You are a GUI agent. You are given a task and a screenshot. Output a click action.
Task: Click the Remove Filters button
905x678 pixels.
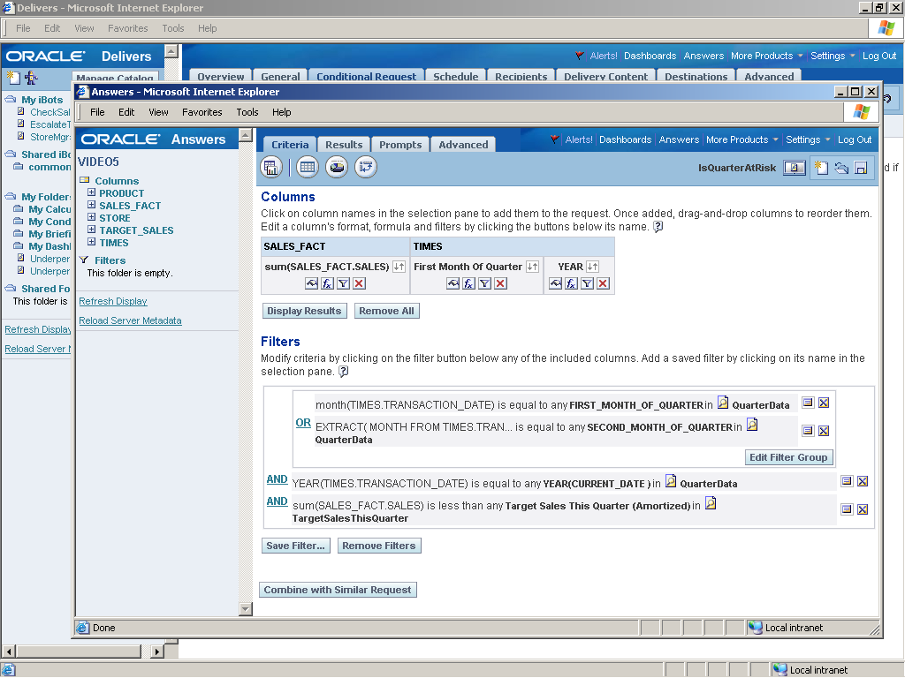coord(378,546)
